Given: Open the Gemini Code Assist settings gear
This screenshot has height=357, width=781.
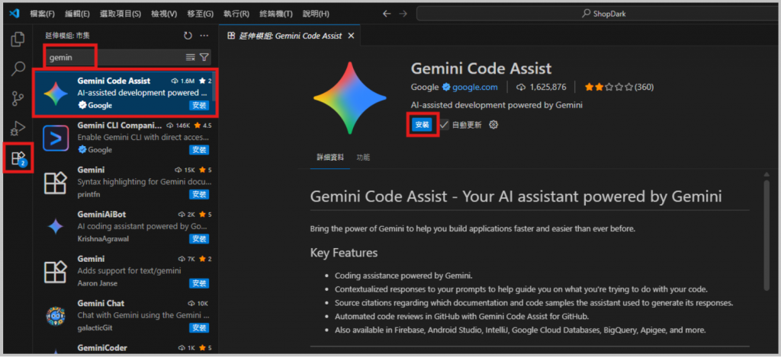Looking at the screenshot, I should pos(493,125).
